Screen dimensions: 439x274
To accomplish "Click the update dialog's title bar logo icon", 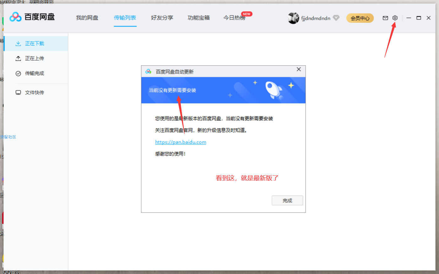I will coord(149,72).
